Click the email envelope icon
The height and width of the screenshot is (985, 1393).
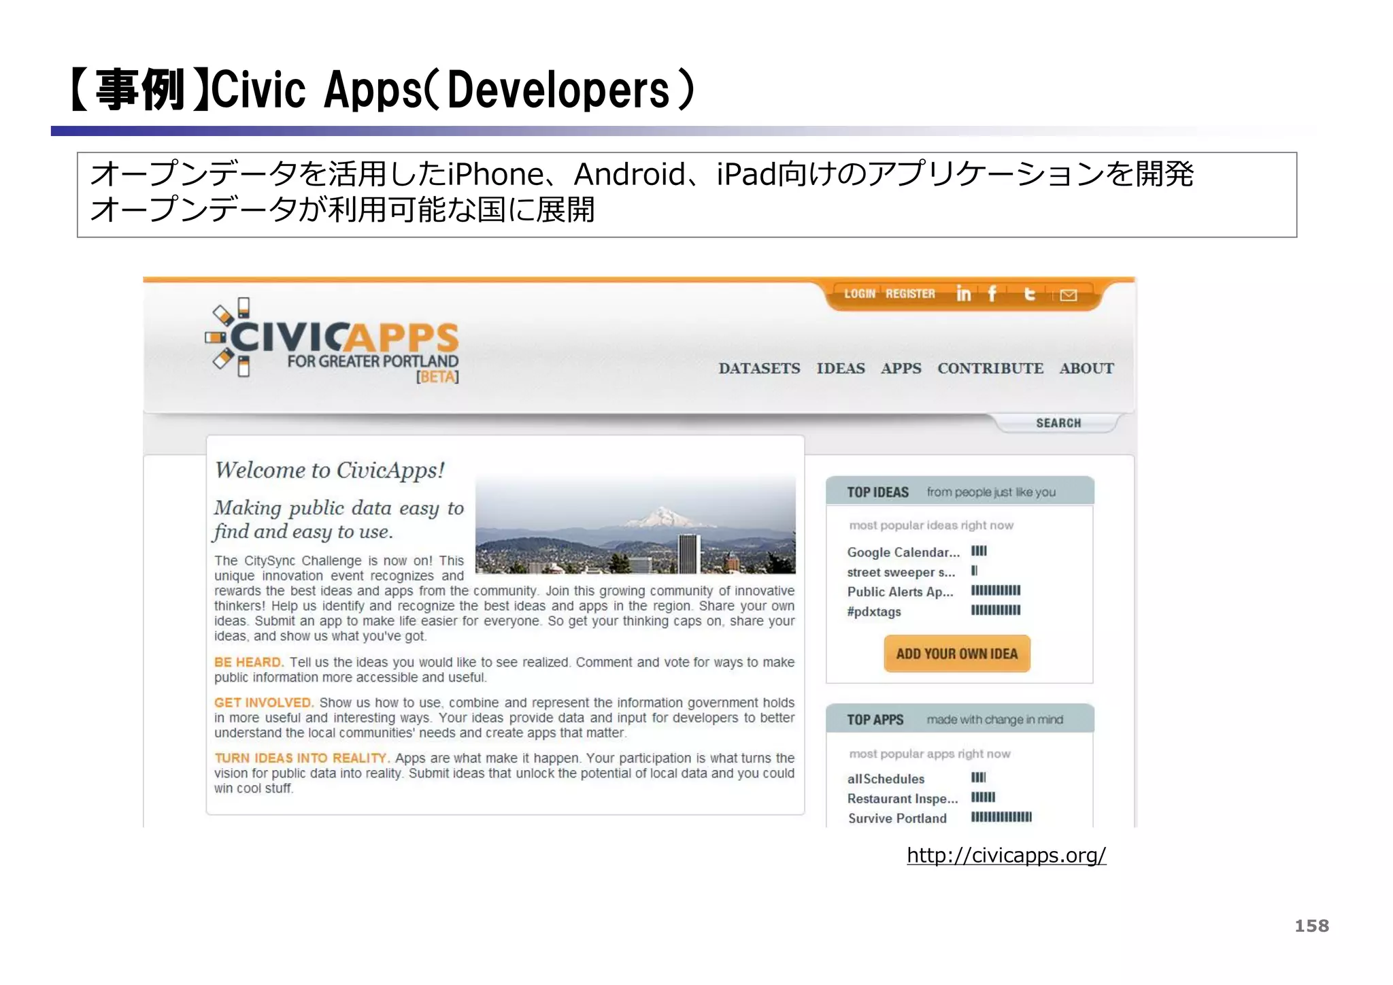click(1069, 295)
